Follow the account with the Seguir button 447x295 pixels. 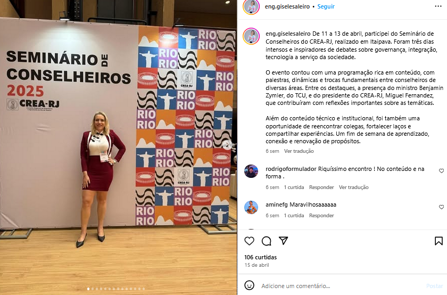pyautogui.click(x=326, y=6)
